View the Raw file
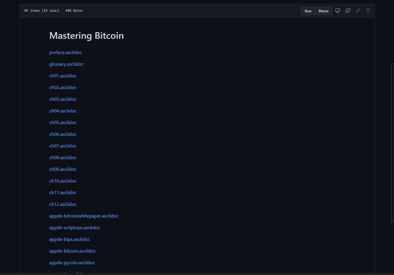Image resolution: width=394 pixels, height=275 pixels. [x=308, y=11]
